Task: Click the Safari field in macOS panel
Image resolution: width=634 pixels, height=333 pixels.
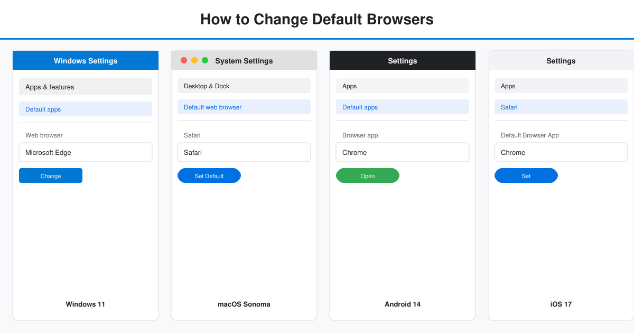Action: click(x=244, y=152)
